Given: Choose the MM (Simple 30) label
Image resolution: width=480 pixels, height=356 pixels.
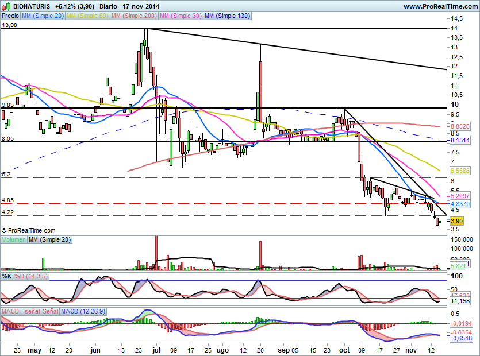Looking at the screenshot, I should (x=181, y=16).
